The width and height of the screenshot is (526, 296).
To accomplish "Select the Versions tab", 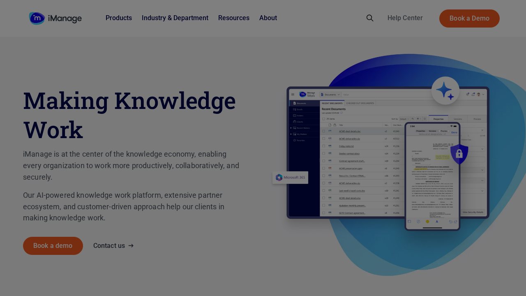I will 458,119.
